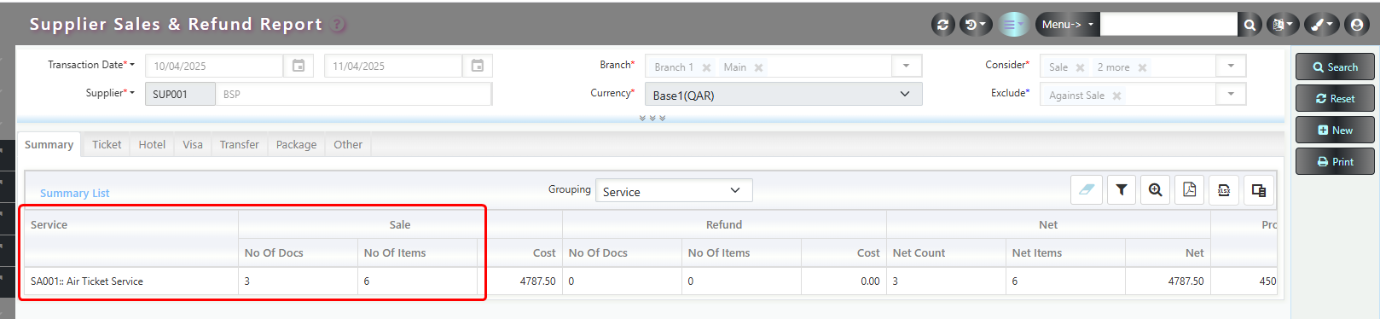
Task: Click the Print button
Action: coord(1335,162)
